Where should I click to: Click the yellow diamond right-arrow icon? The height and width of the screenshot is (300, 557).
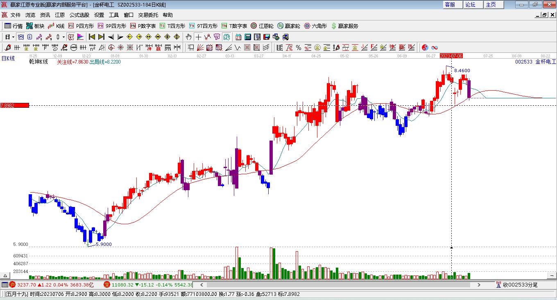(x=139, y=37)
